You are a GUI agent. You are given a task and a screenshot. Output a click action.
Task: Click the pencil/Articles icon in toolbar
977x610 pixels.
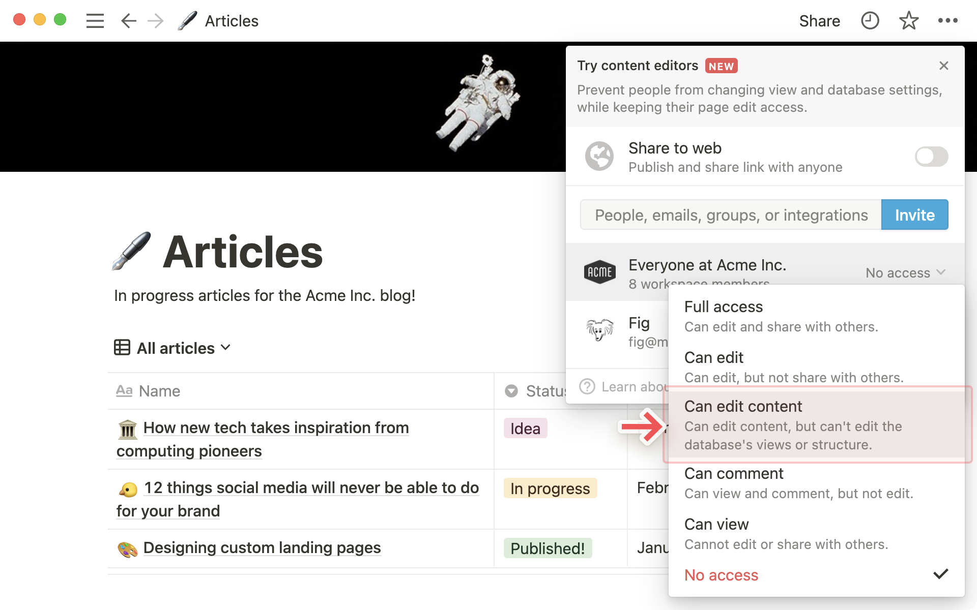coord(187,21)
